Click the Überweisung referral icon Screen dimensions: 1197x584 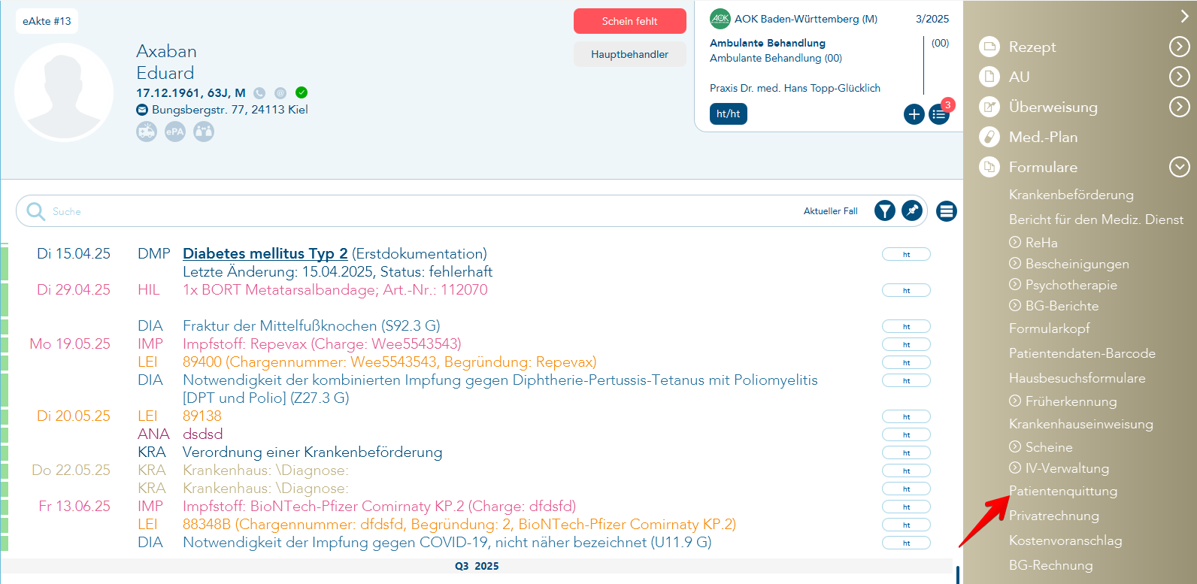point(989,107)
